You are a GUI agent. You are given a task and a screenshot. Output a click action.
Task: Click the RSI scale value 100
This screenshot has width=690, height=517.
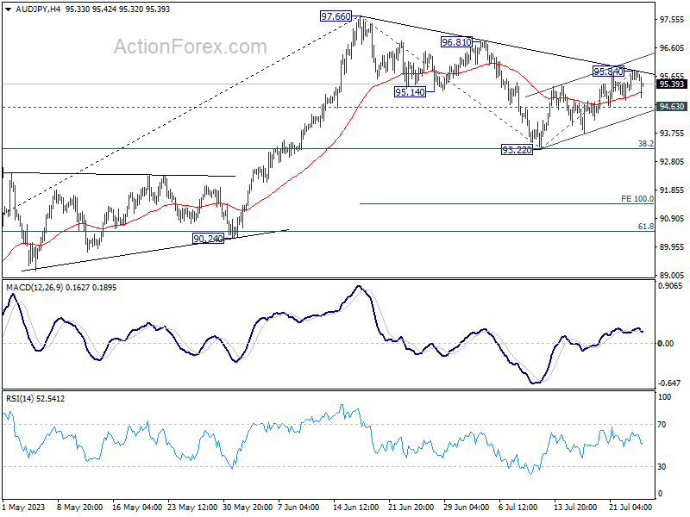pyautogui.click(x=664, y=397)
